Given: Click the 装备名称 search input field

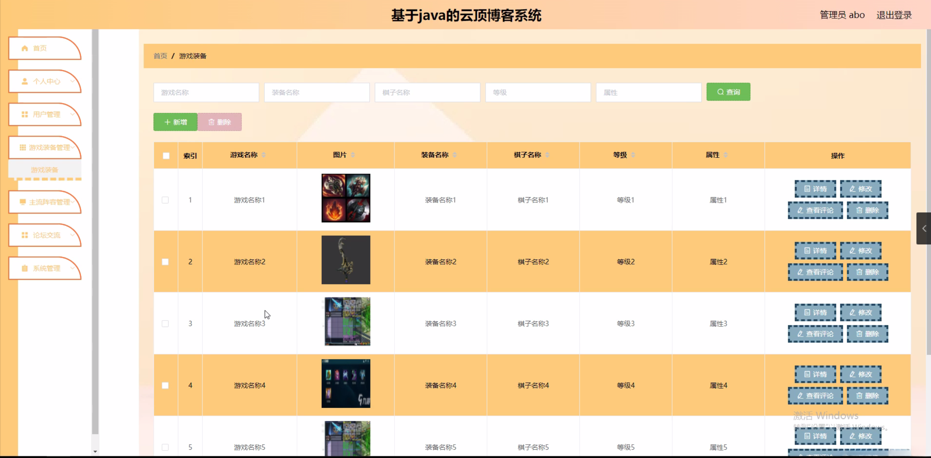Looking at the screenshot, I should point(317,92).
